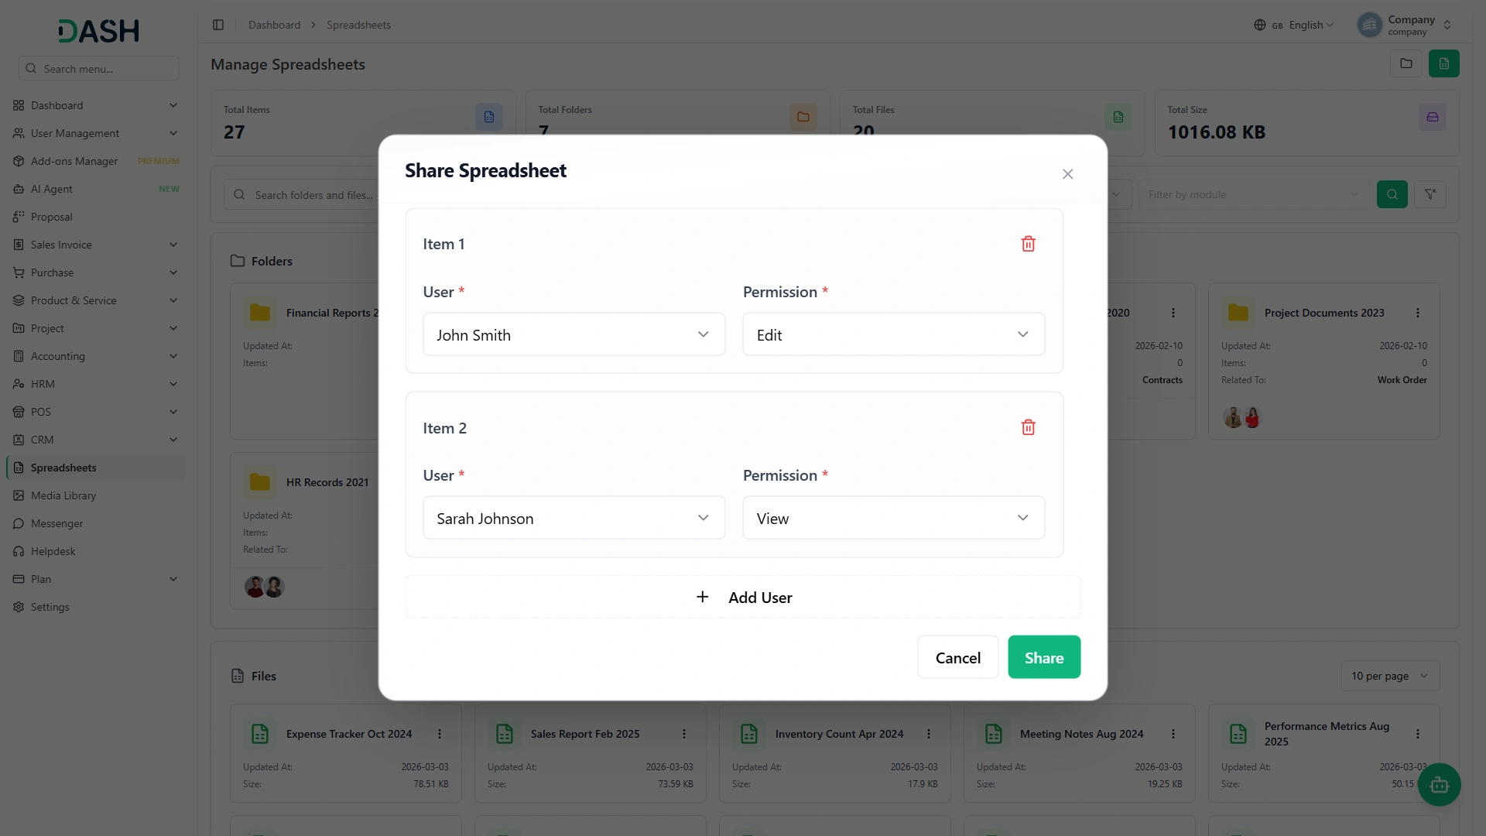This screenshot has height=836, width=1486.
Task: Close the Share Spreadsheet dialog
Action: point(1067,174)
